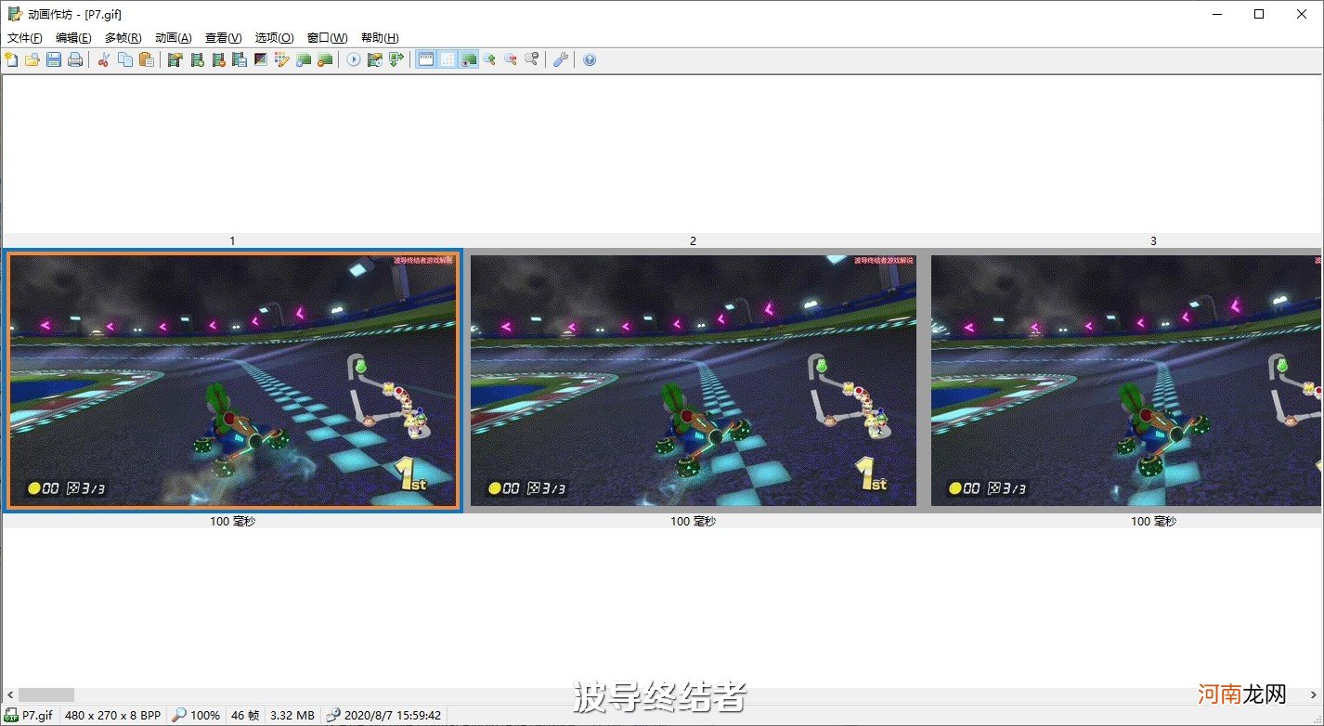The height and width of the screenshot is (726, 1324).
Task: Toggle the film-strip view mode button
Action: pos(426,59)
